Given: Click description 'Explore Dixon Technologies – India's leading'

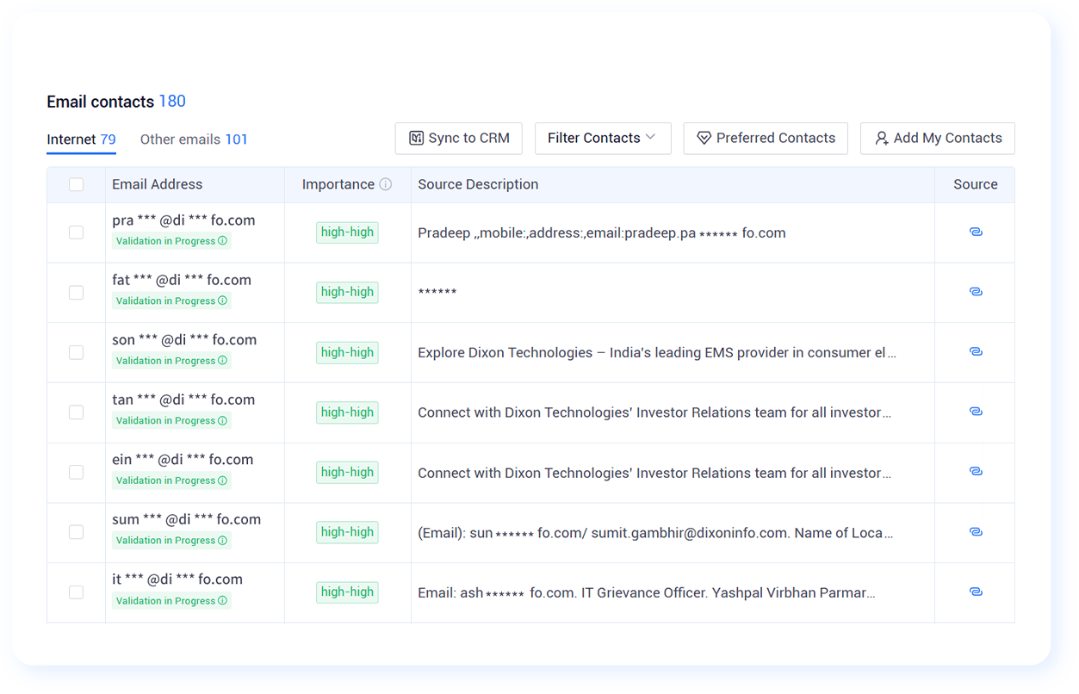Looking at the screenshot, I should tap(657, 353).
